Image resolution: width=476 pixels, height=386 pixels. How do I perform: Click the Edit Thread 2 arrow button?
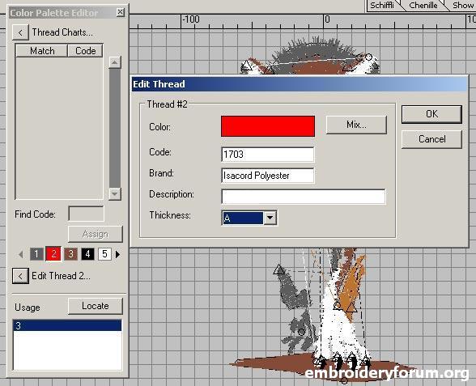click(20, 276)
